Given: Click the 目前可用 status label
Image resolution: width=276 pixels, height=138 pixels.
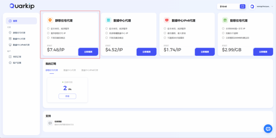Looking at the screenshot, I should [68, 82].
